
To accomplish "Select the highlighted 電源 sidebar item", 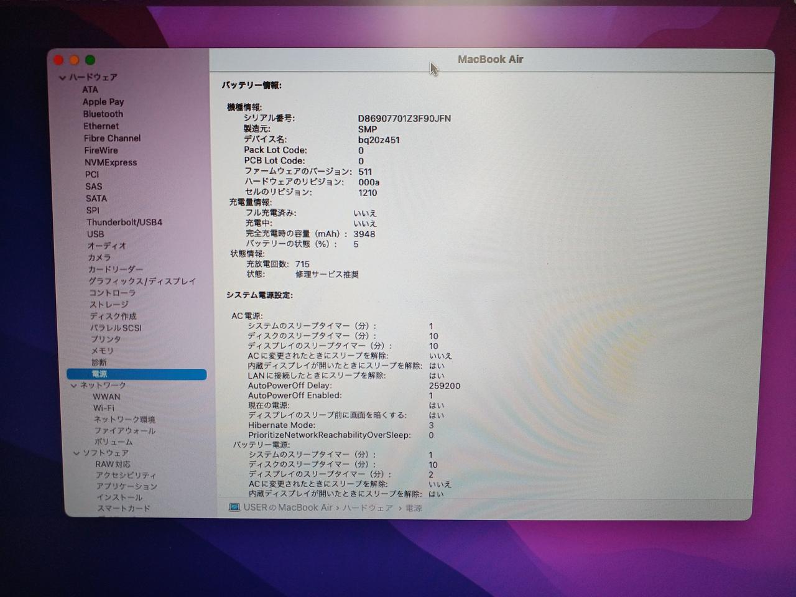I will (137, 374).
